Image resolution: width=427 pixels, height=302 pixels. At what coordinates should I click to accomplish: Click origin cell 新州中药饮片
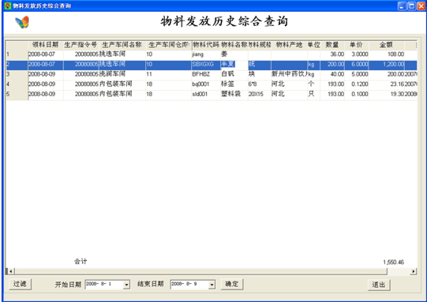(289, 74)
